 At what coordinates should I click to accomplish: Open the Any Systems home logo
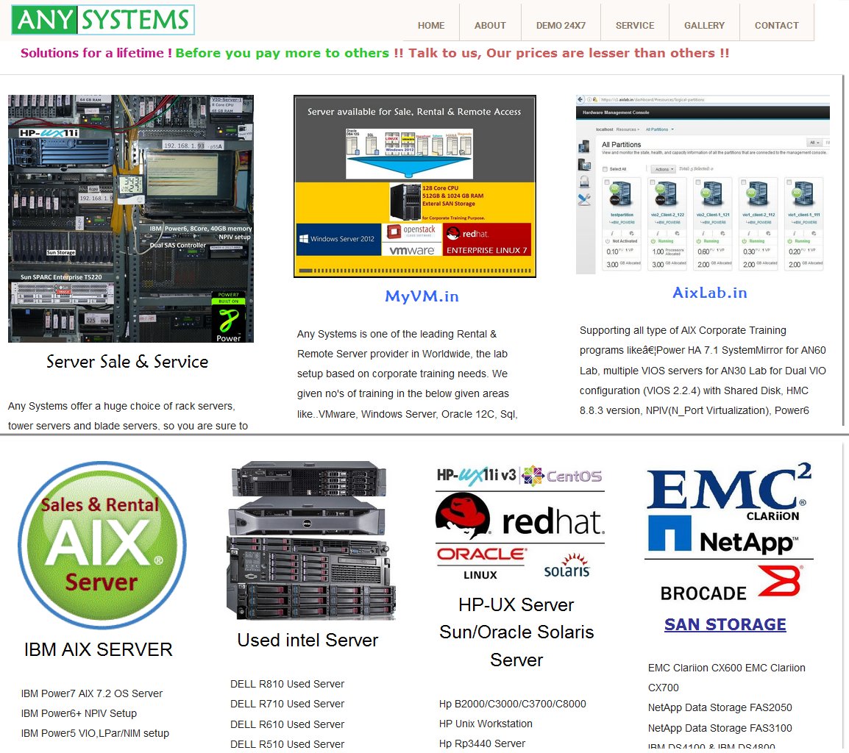(102, 20)
